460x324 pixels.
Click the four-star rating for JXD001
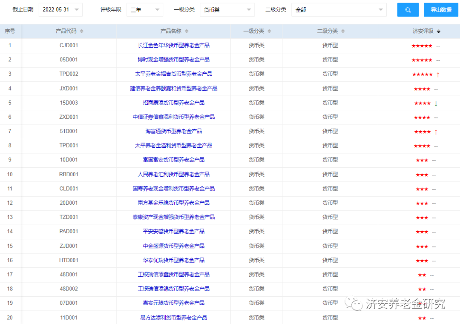click(422, 89)
